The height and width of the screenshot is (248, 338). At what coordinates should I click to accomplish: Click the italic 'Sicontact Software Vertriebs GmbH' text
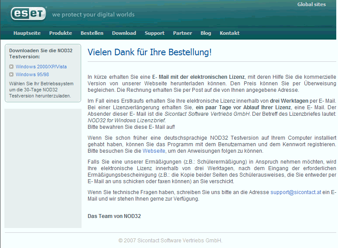point(207,114)
